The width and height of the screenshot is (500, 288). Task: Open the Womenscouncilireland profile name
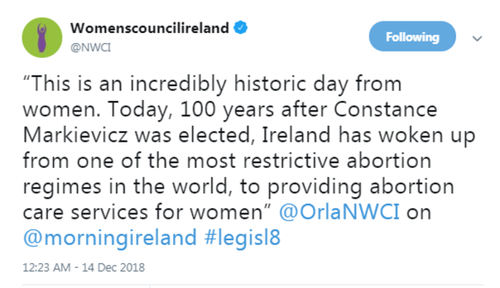tap(149, 28)
